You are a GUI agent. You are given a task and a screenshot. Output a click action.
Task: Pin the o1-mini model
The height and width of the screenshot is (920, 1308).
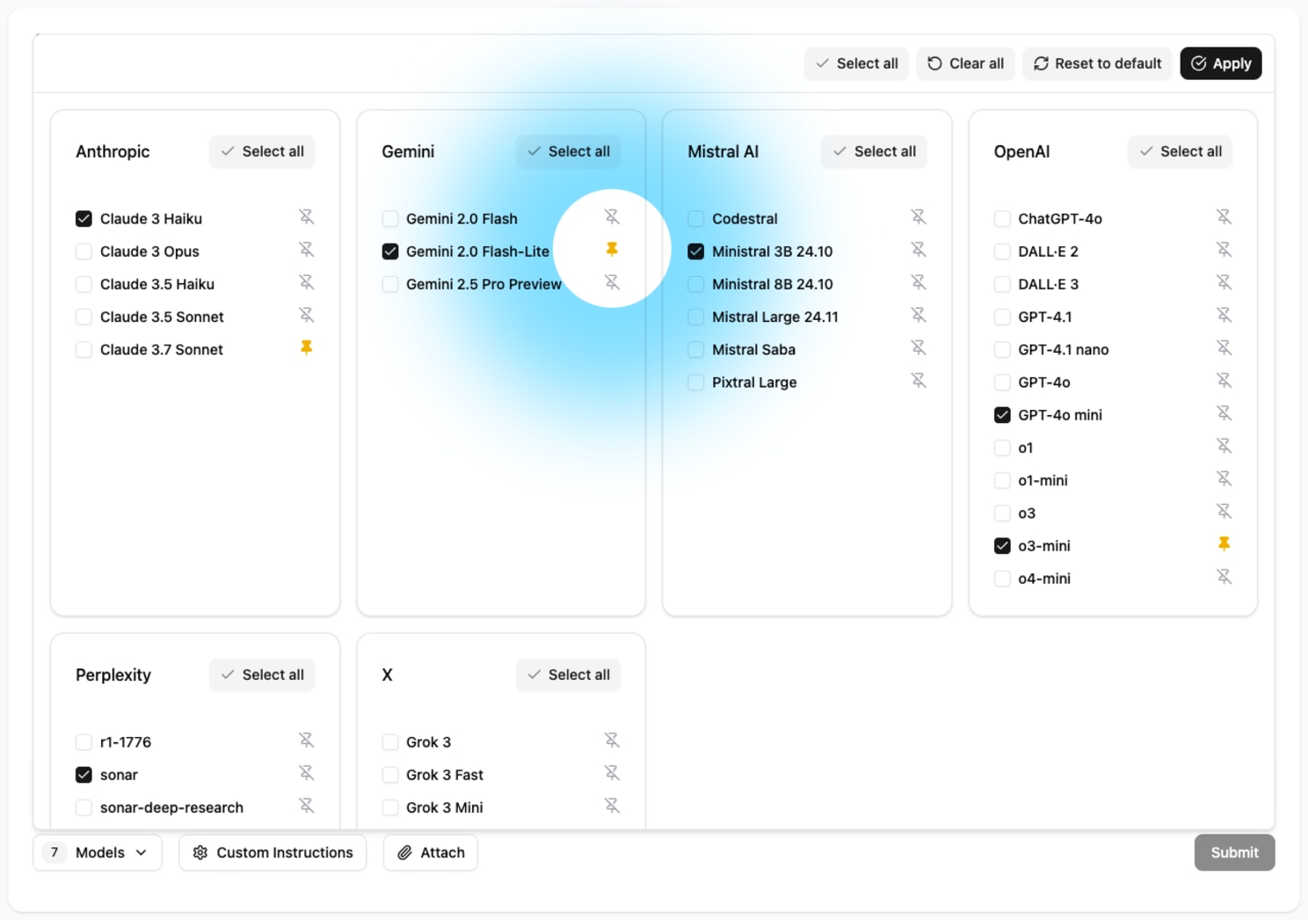[1224, 478]
